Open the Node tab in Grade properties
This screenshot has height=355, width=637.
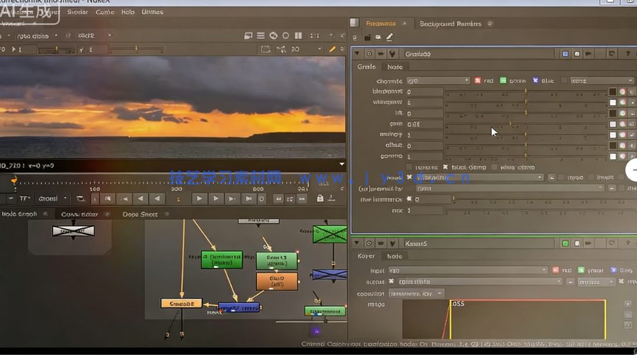(x=395, y=67)
